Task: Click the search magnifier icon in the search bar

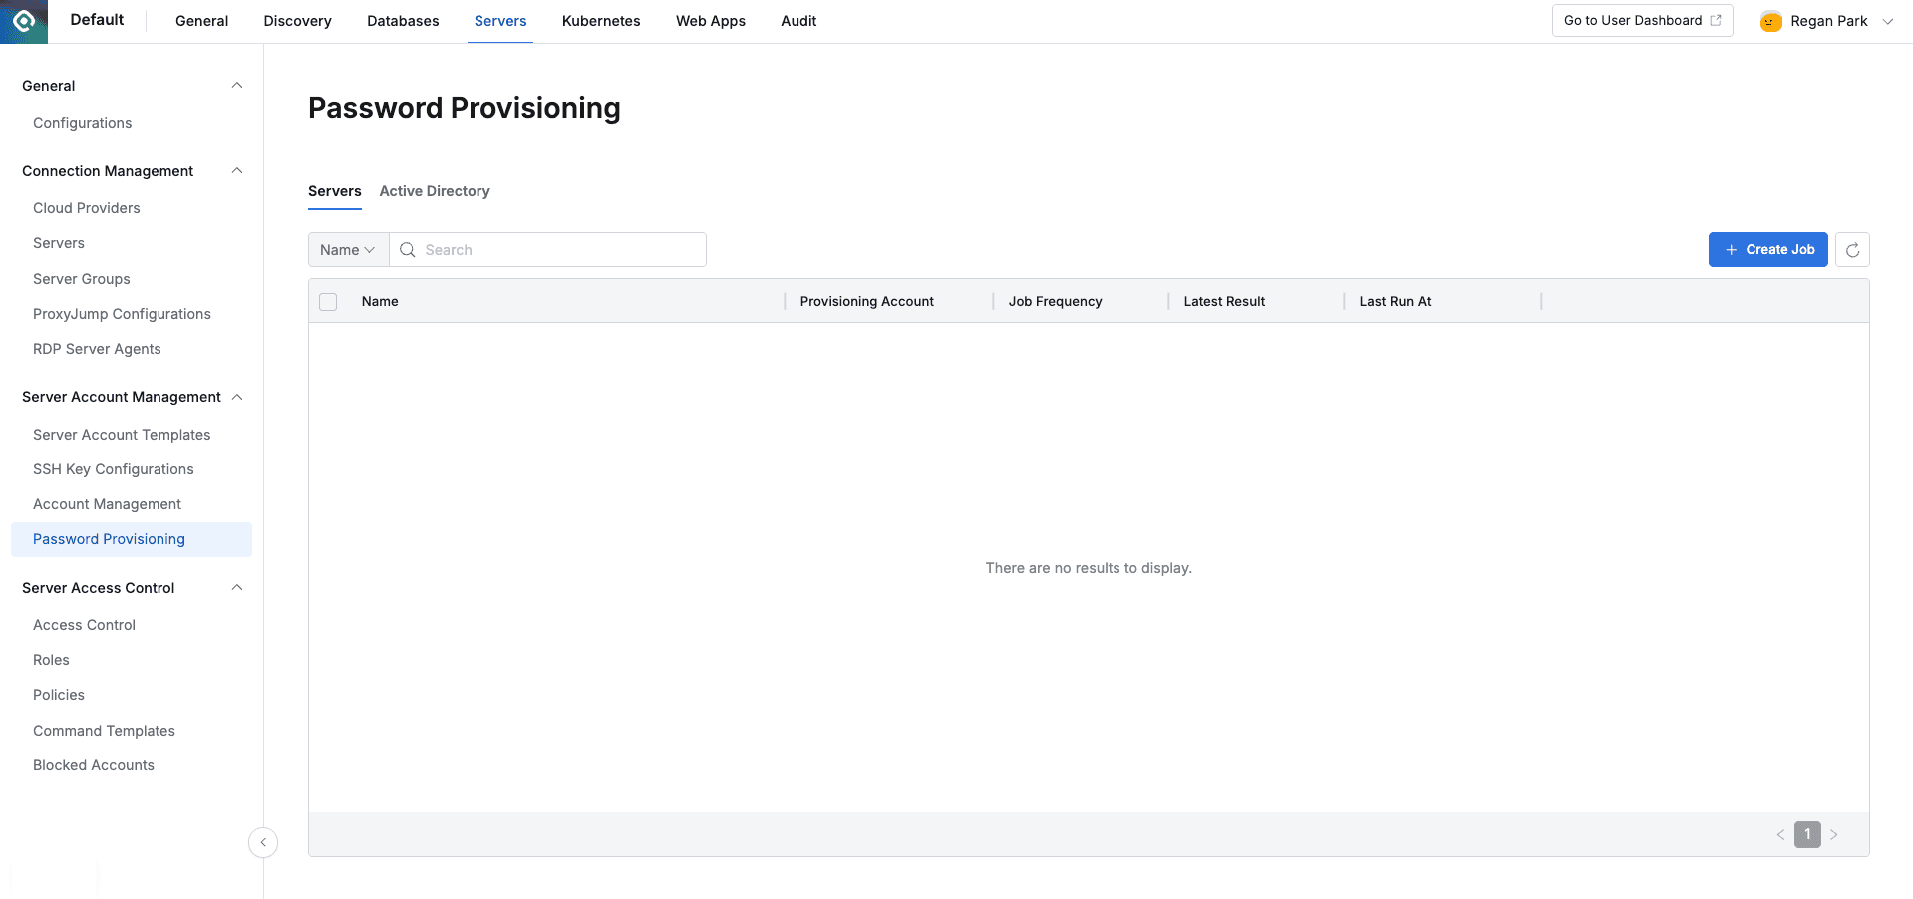Action: click(407, 249)
